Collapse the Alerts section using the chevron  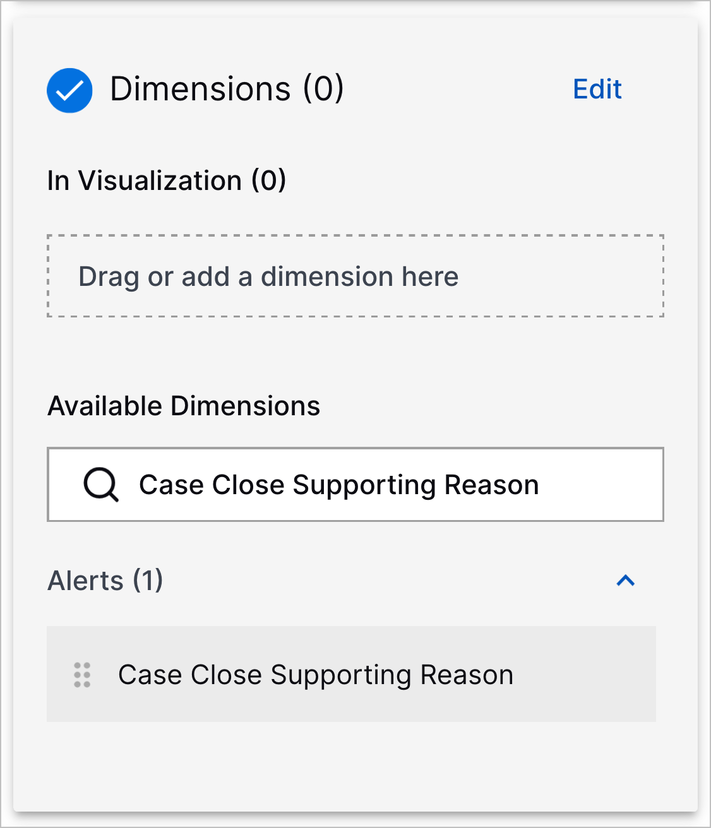tap(626, 580)
